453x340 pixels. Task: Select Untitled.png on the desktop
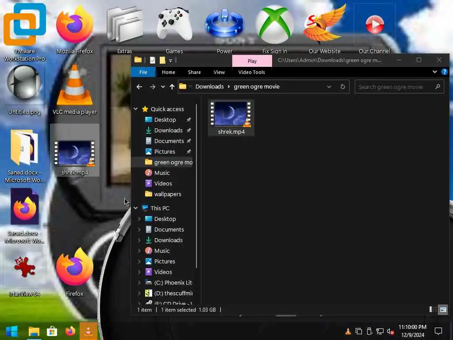25,90
